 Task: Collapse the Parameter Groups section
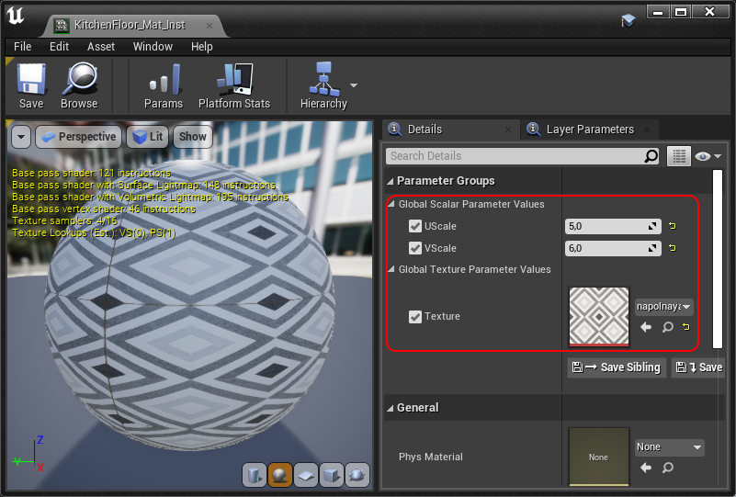391,181
